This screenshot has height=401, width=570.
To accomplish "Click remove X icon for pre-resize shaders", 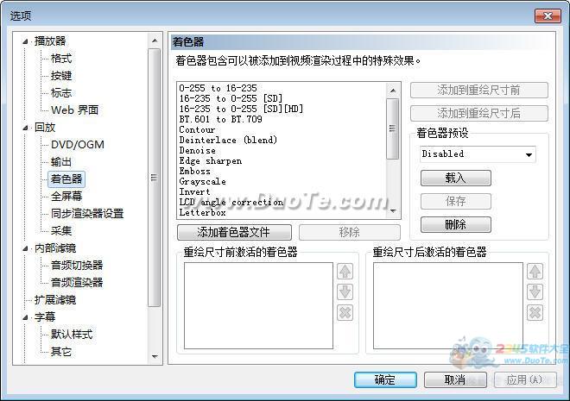I will 345,313.
